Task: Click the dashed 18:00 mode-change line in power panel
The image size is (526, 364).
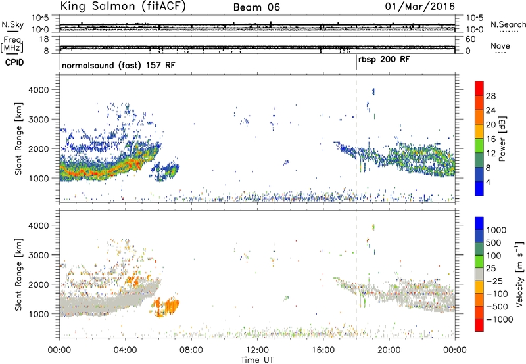Action: tap(356, 139)
